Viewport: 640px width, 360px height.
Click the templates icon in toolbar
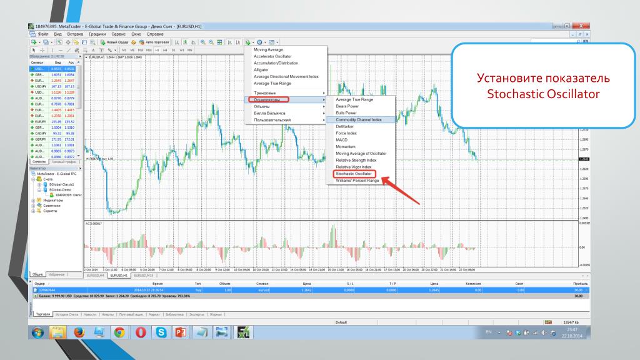[x=272, y=42]
